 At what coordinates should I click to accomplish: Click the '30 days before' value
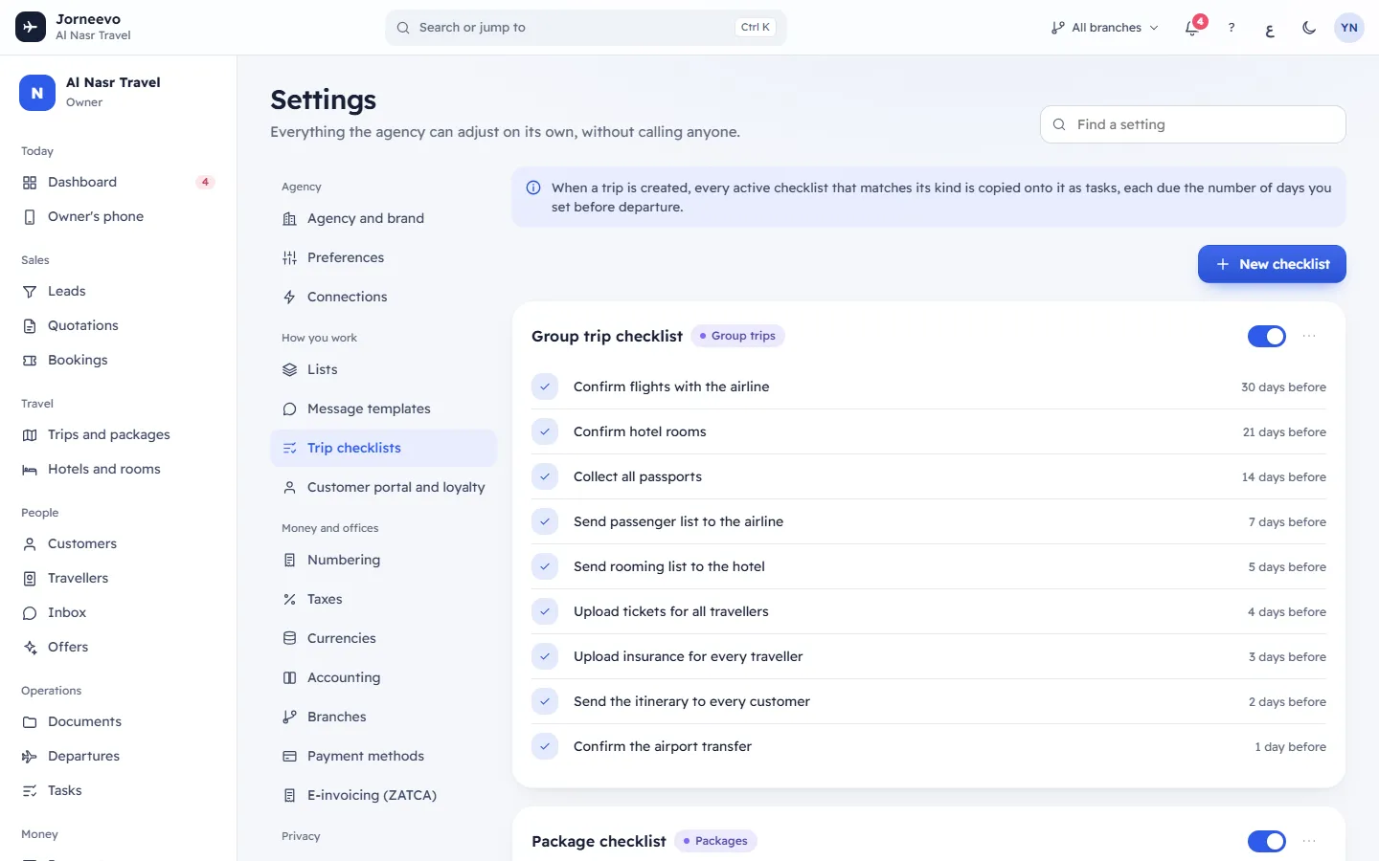pyautogui.click(x=1283, y=387)
